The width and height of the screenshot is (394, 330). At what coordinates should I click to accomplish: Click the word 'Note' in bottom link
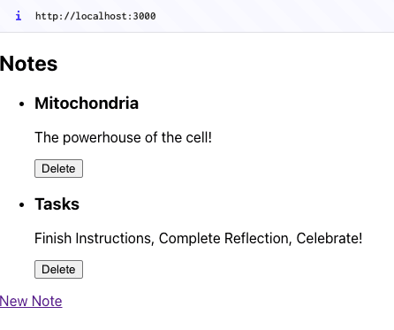pyautogui.click(x=47, y=301)
